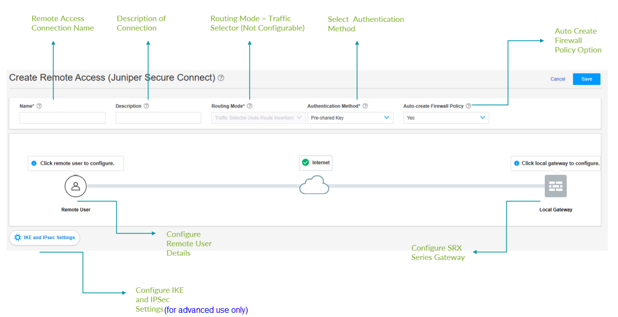Image resolution: width=618 pixels, height=317 pixels.
Task: Click gear icon in IKE and IPsec Settings
Action: point(17,238)
